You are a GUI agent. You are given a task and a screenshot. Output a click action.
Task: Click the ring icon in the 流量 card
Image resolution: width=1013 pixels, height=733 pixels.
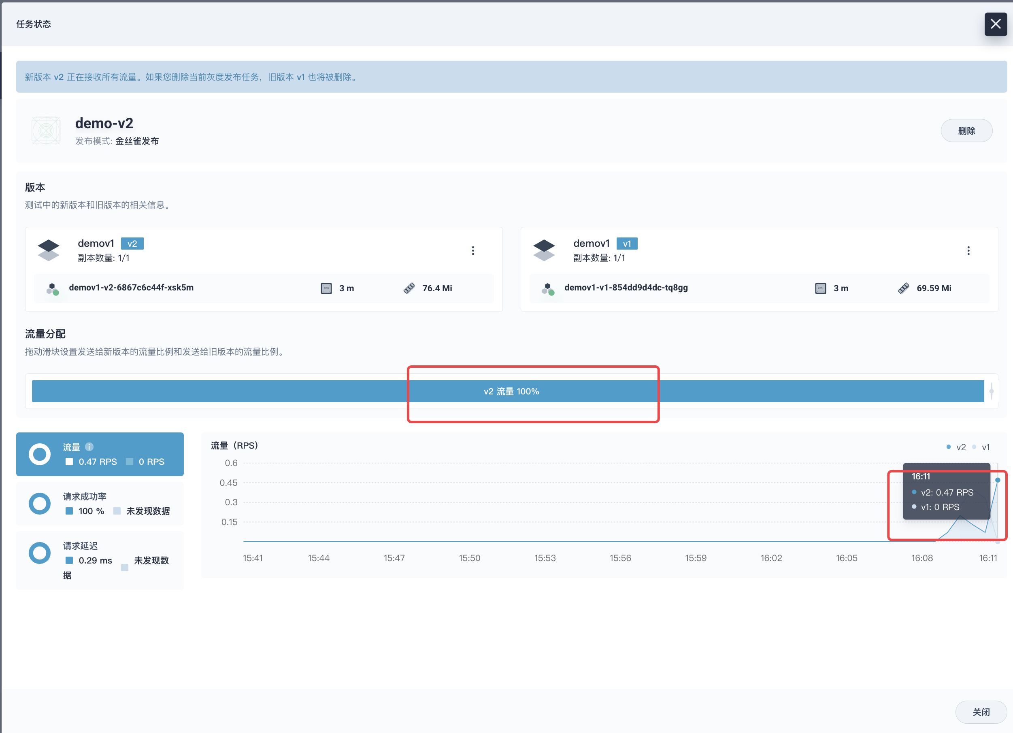click(39, 454)
